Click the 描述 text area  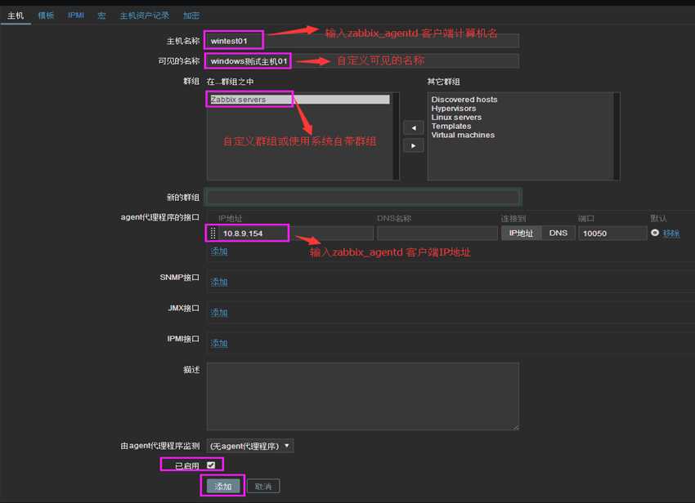[x=362, y=396]
